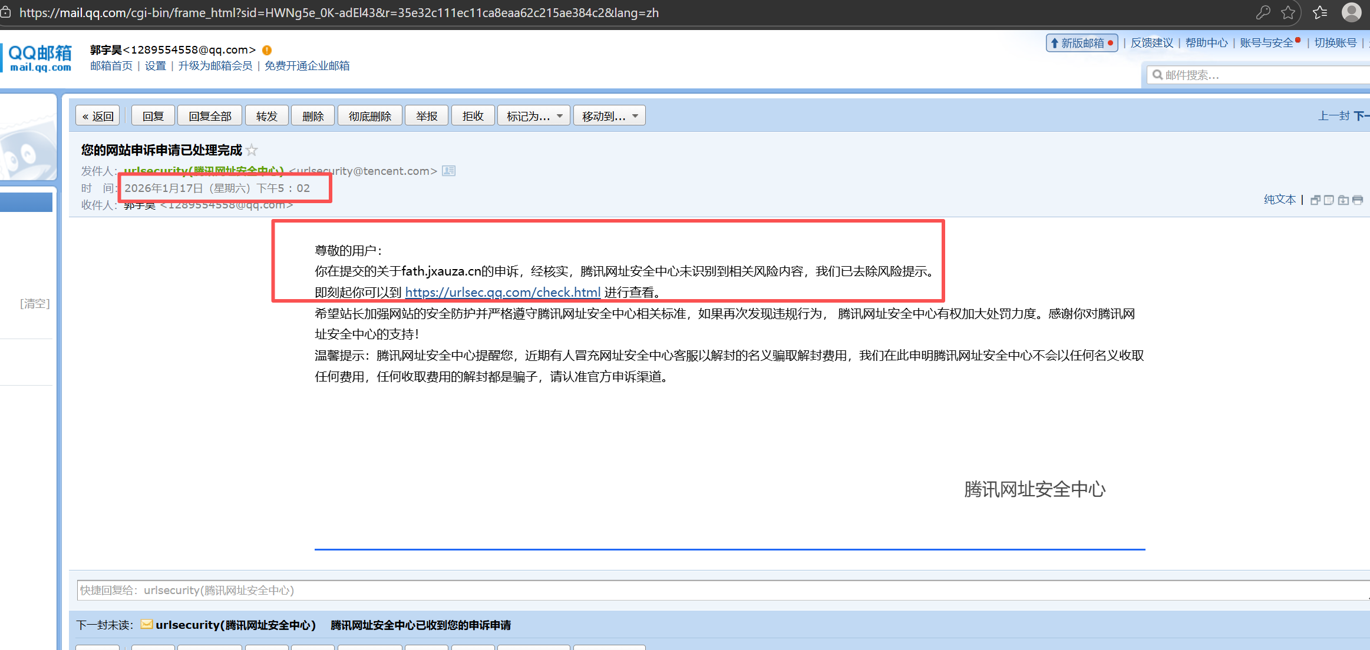The width and height of the screenshot is (1370, 650).
Task: Open the browser profile avatar
Action: [x=1351, y=12]
